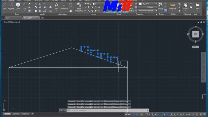Toggle polar tracking in status bar

point(147,114)
